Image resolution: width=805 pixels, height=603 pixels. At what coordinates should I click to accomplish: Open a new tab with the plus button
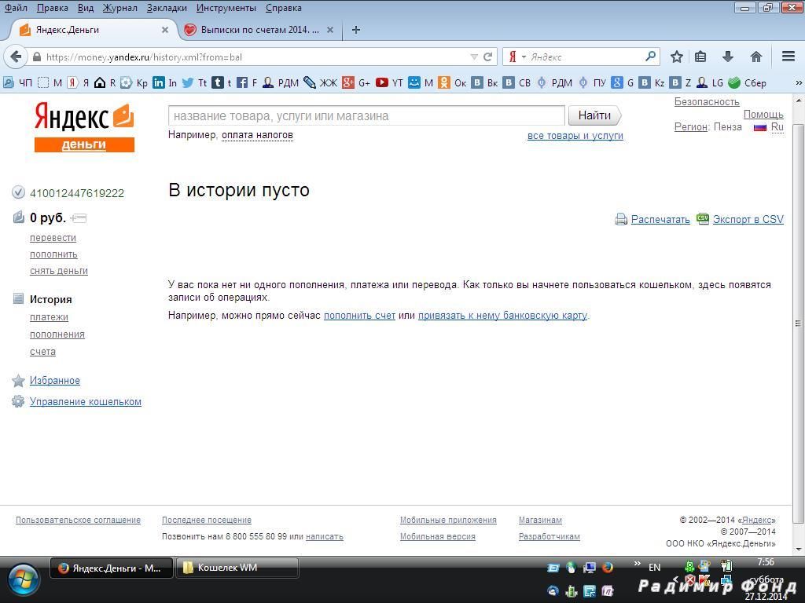356,30
